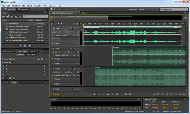Toggle power for effect slot 3
Screen dimensions: 190x114
[x=7, y=72]
